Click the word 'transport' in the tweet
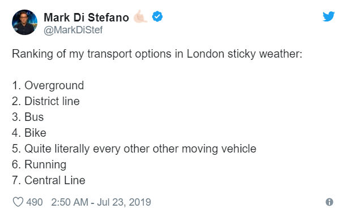Screen dimensions: 347x213 110,54
